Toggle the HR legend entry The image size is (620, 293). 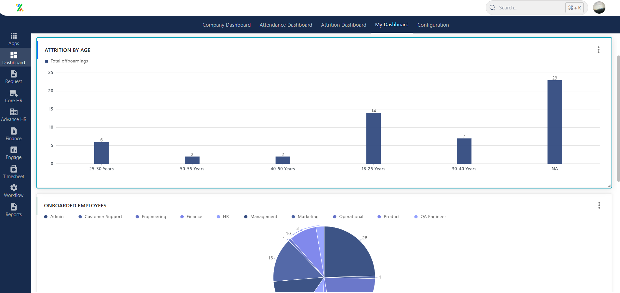(x=223, y=217)
